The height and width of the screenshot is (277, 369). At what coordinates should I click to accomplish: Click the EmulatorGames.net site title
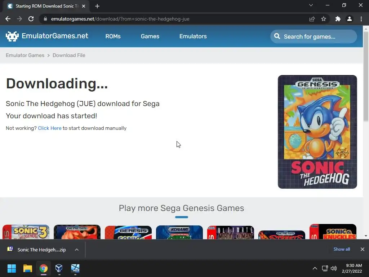tap(55, 36)
